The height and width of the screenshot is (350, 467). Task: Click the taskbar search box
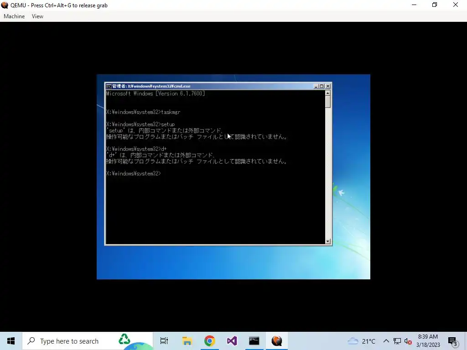[88, 341]
